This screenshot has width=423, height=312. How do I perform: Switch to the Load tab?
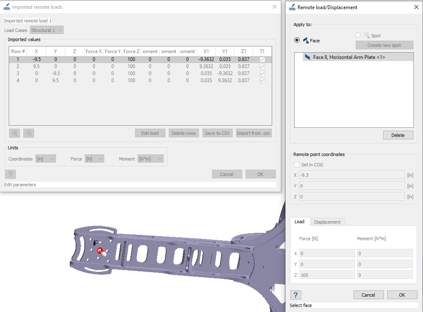[x=299, y=222]
